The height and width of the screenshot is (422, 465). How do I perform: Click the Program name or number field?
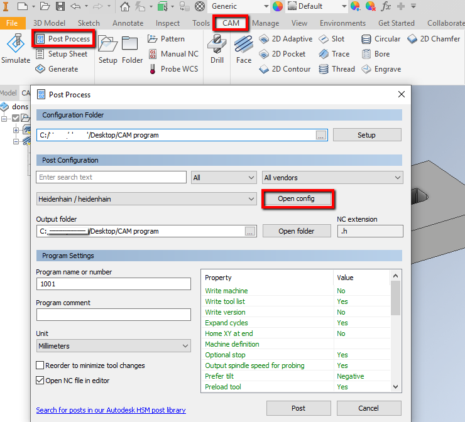pos(114,284)
